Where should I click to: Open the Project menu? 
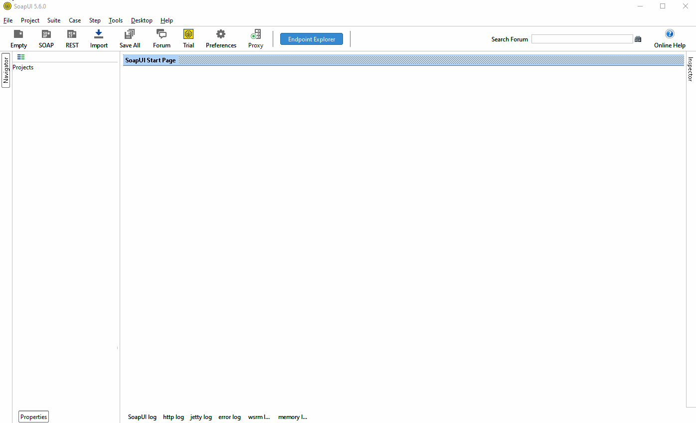[30, 20]
